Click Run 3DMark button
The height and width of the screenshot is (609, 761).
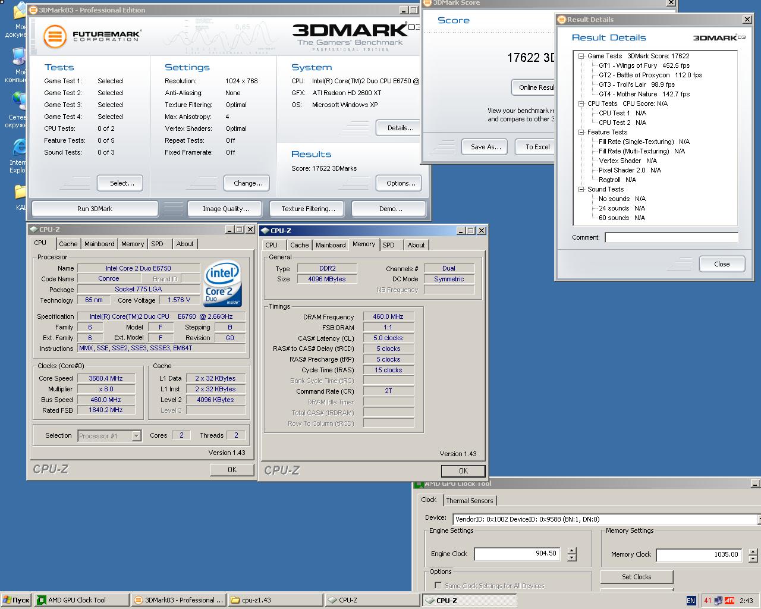(95, 209)
